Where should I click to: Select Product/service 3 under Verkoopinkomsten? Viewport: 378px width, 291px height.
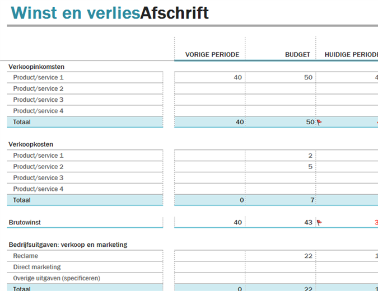[38, 100]
